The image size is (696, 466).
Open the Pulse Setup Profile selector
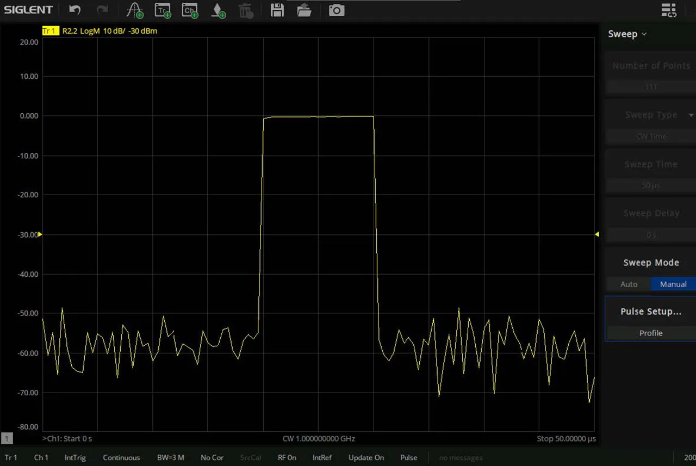650,333
